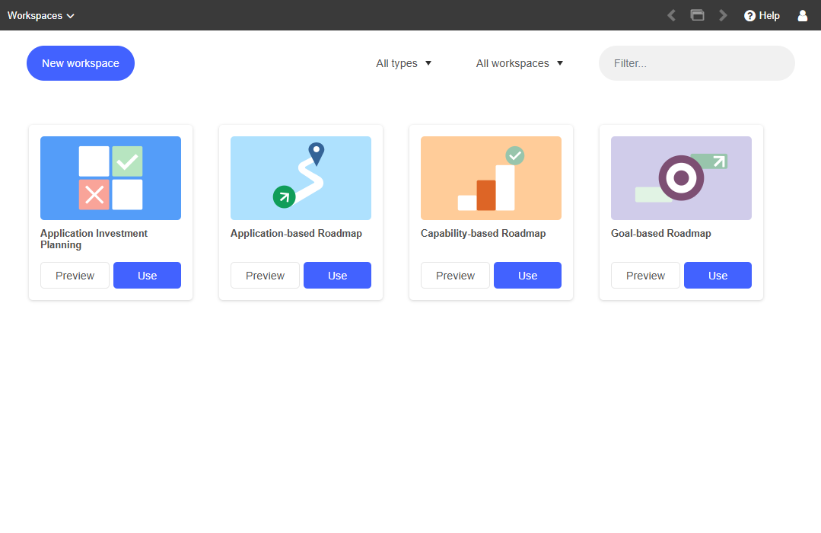Click the user account icon top right
Screen dimensions: 821x533
coord(802,15)
